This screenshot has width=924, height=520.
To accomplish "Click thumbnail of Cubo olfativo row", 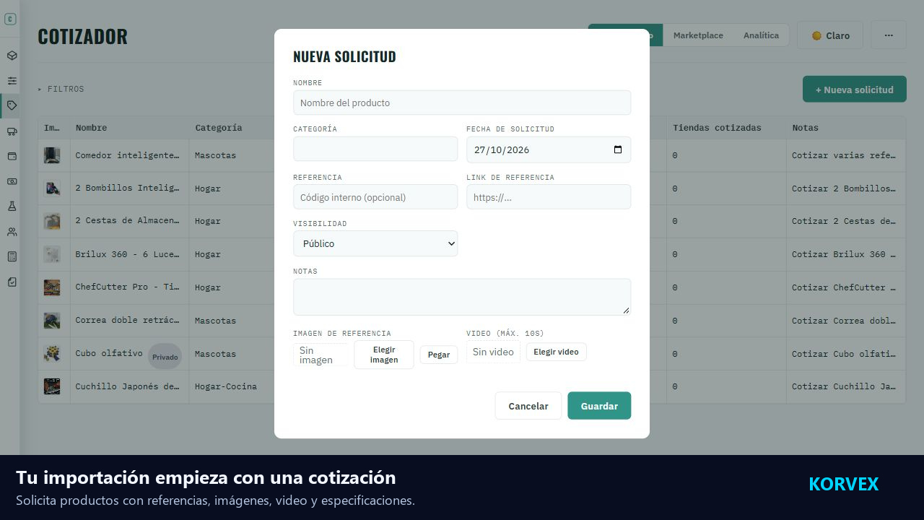I will click(x=52, y=354).
